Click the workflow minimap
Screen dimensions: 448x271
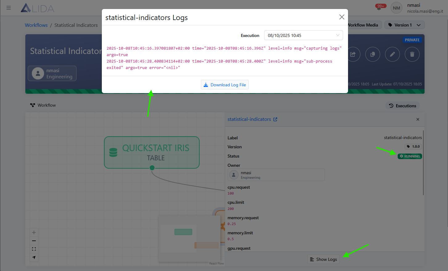(x=189, y=238)
